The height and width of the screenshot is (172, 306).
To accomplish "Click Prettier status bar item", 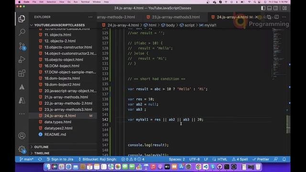I will click(x=261, y=159).
